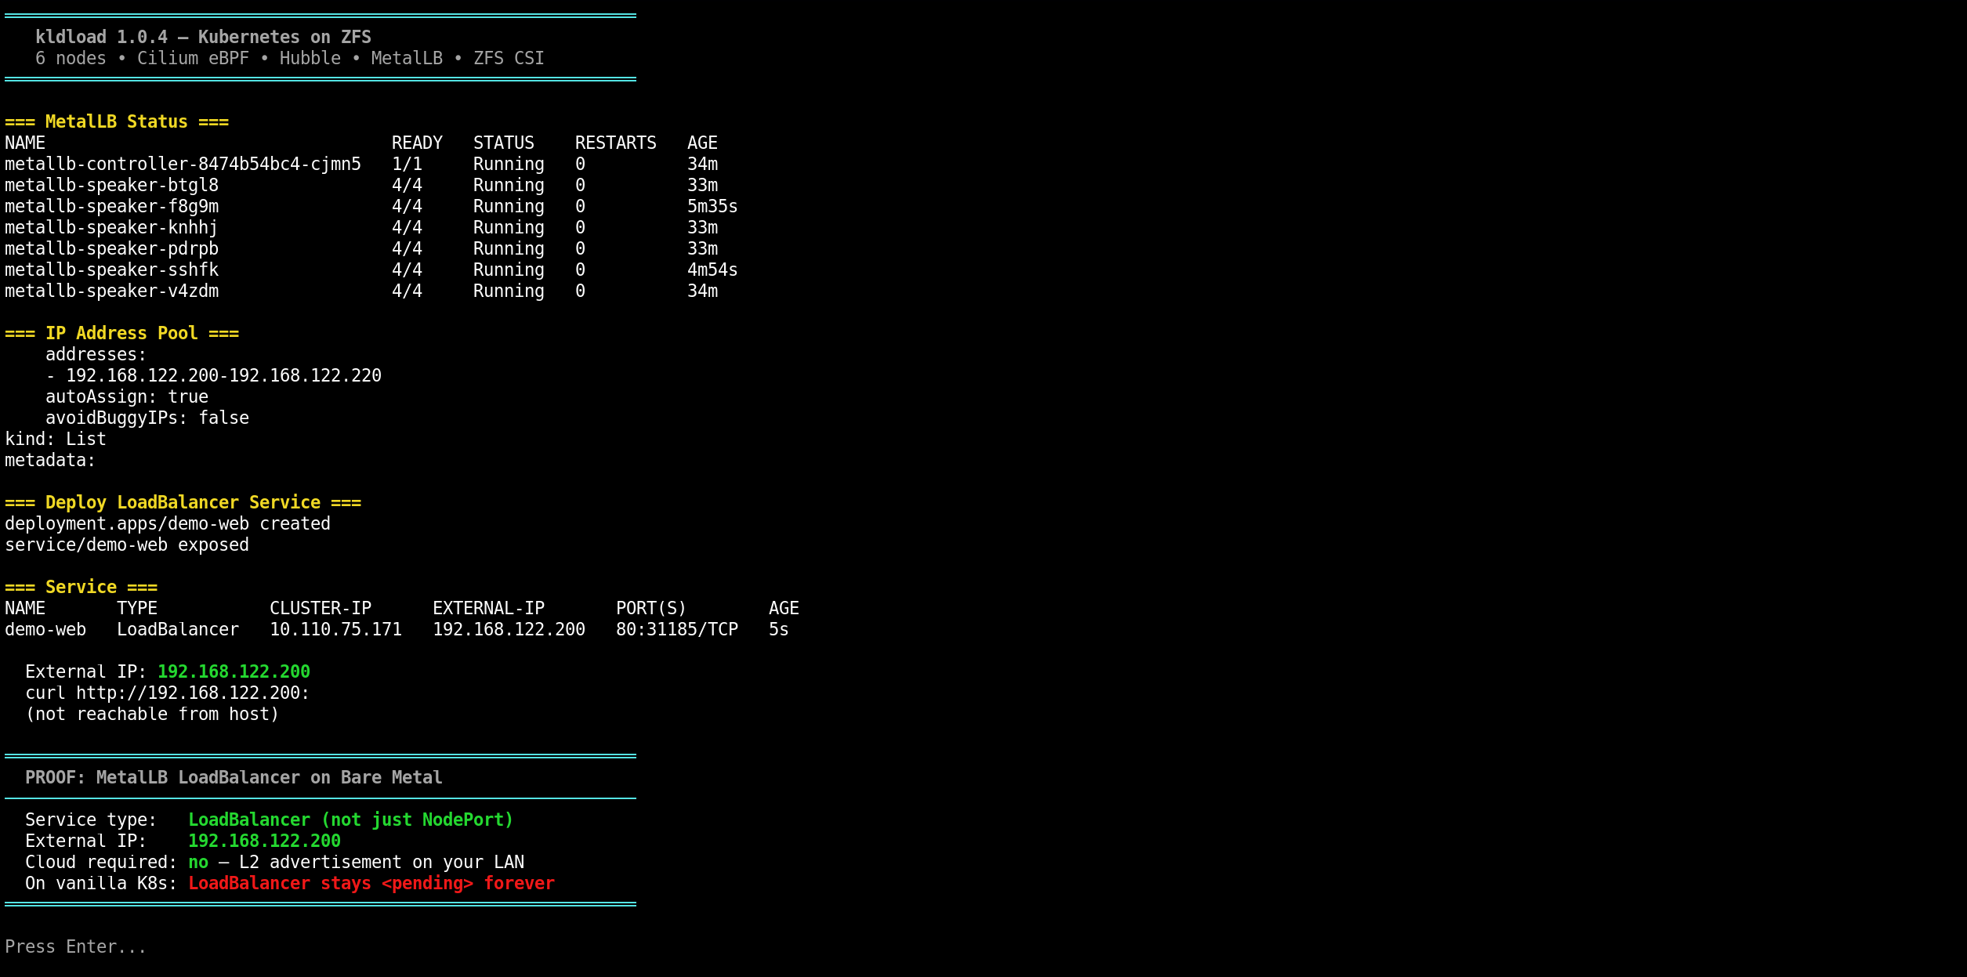Click cluster IP '10.110.75.171'
Image resolution: width=1967 pixels, height=977 pixels.
(x=335, y=629)
